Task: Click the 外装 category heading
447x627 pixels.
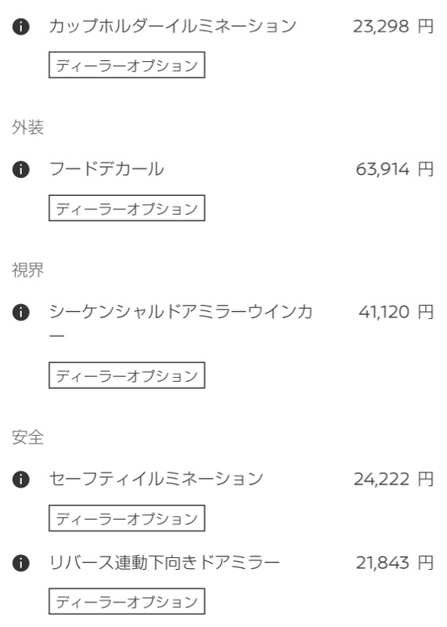Action: [27, 128]
